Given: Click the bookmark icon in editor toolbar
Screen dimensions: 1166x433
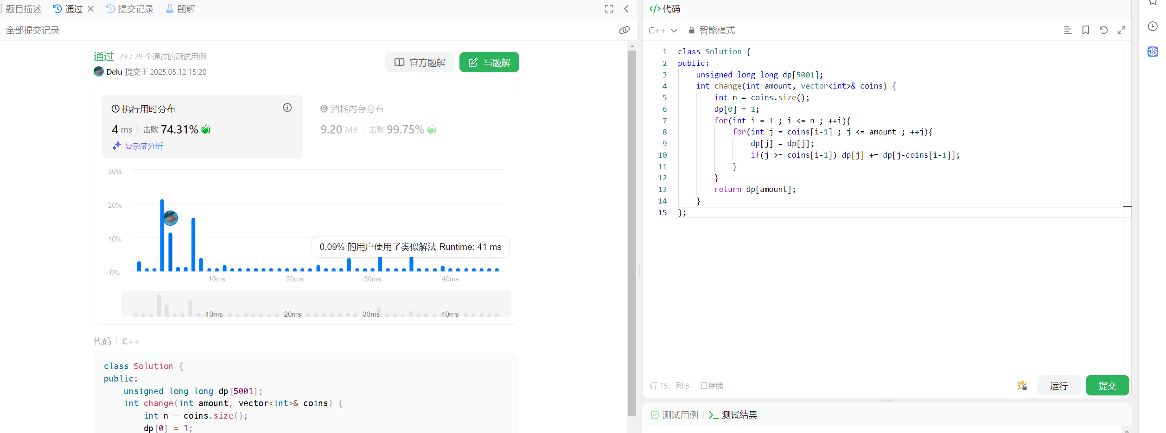Looking at the screenshot, I should tap(1086, 30).
